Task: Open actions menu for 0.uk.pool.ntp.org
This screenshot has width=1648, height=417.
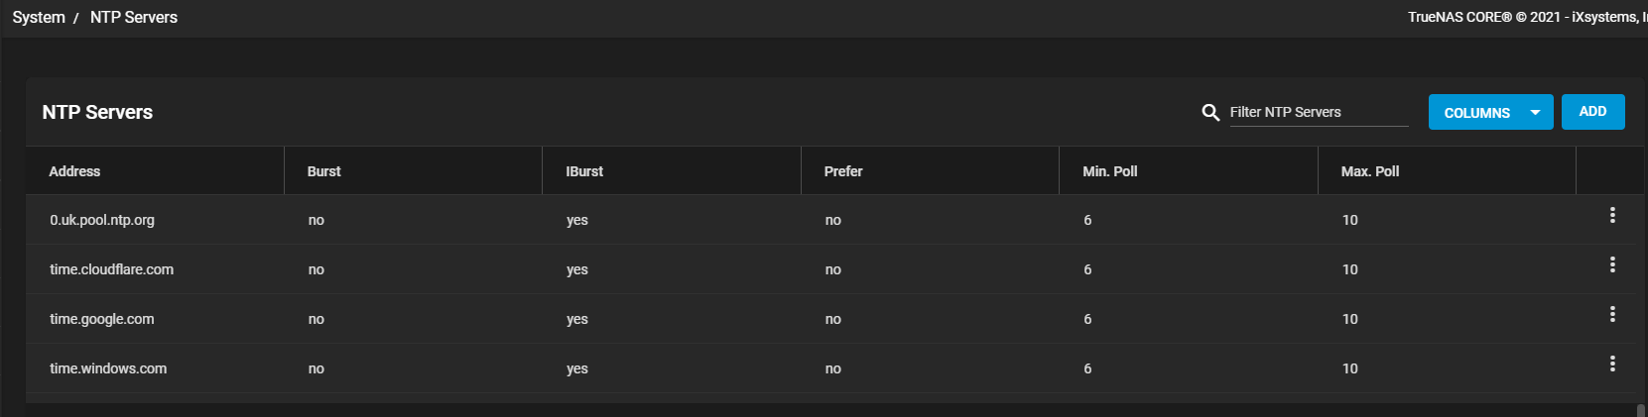Action: (x=1612, y=215)
